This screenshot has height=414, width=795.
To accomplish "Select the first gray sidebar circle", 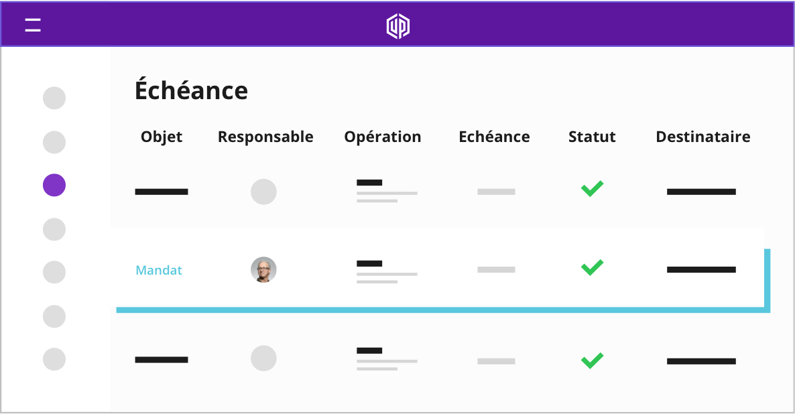I will click(54, 98).
